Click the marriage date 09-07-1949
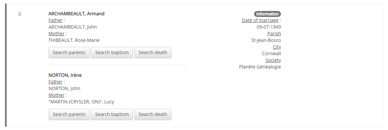 269,27
